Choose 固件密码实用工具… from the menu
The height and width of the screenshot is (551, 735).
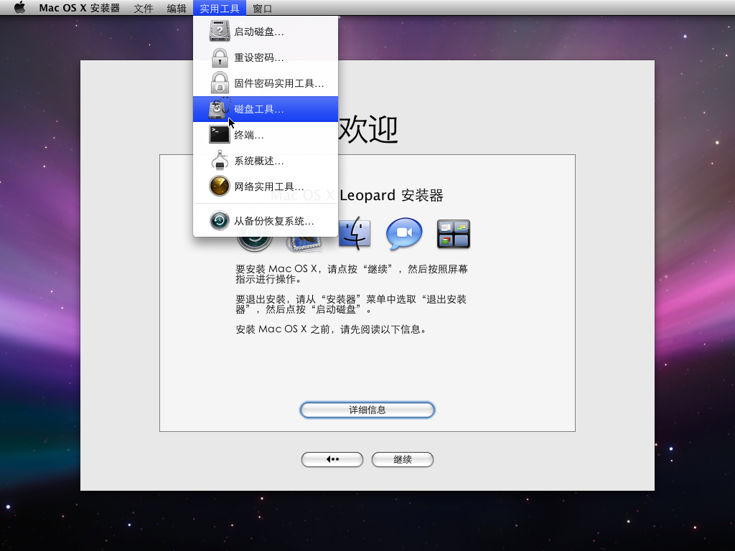pos(266,83)
